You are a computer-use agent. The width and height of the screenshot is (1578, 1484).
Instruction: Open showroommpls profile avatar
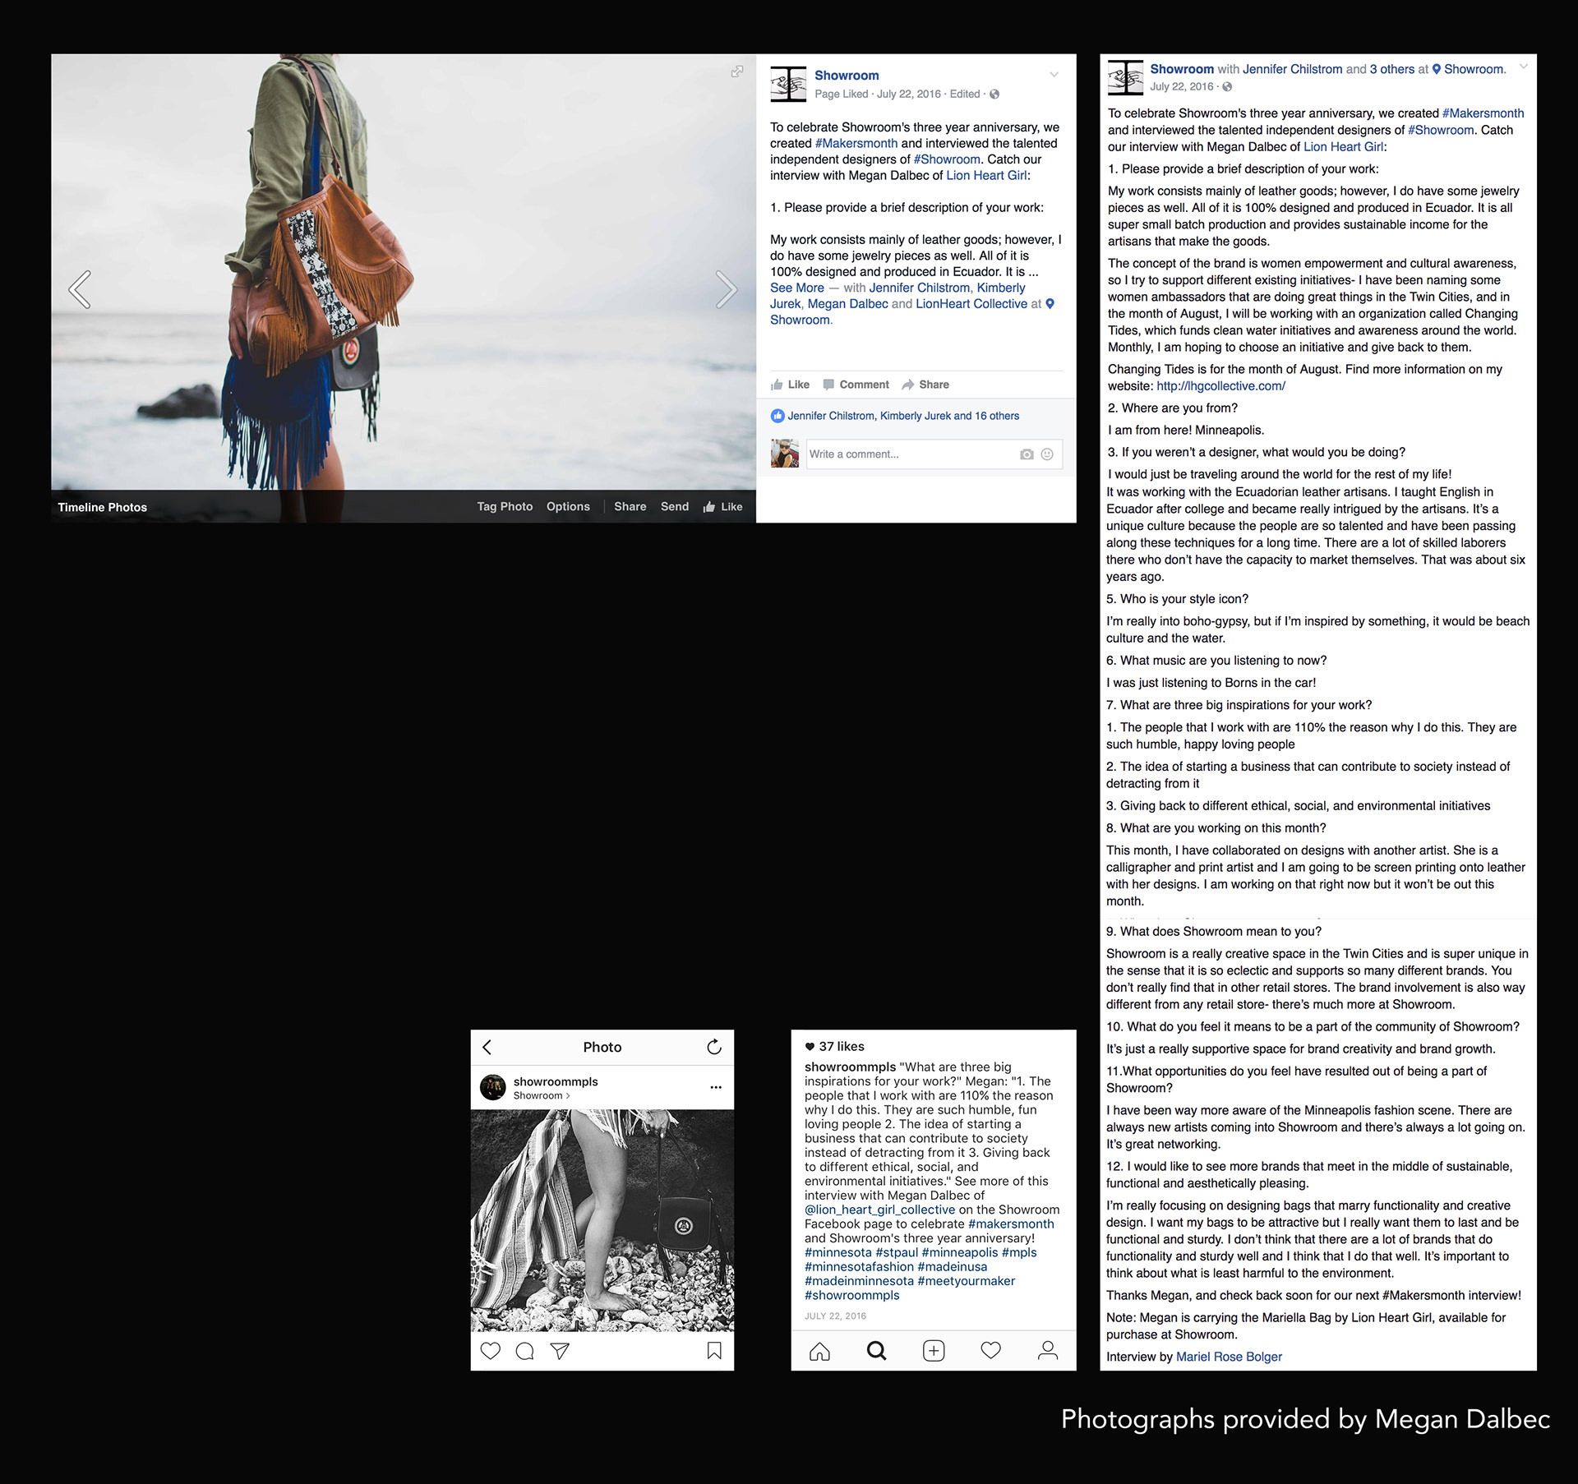click(493, 1087)
